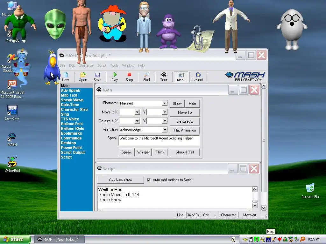Open the Window menu

pos(128,65)
